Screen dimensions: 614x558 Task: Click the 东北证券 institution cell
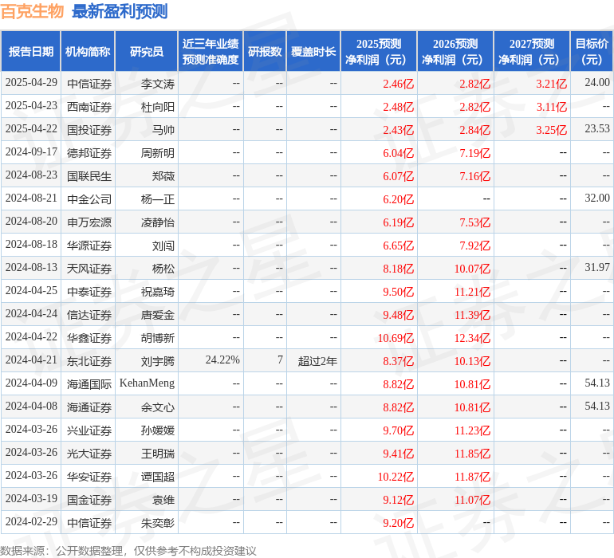pos(89,360)
